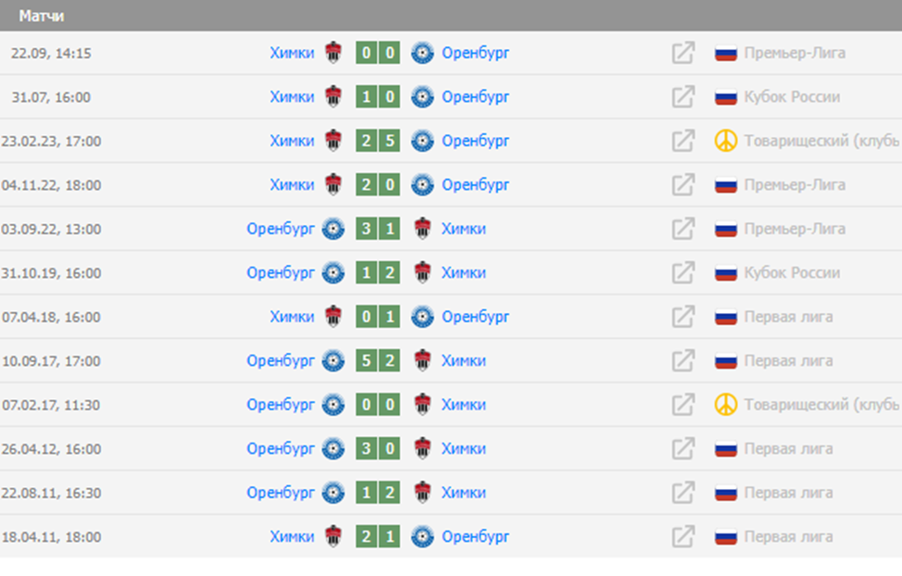Image resolution: width=902 pixels, height=576 pixels.
Task: Open Оренбург link in 18.04.11 match row
Action: [475, 537]
